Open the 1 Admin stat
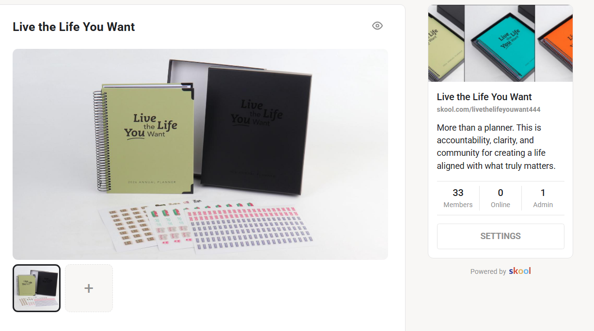This screenshot has width=594, height=331. [x=543, y=198]
